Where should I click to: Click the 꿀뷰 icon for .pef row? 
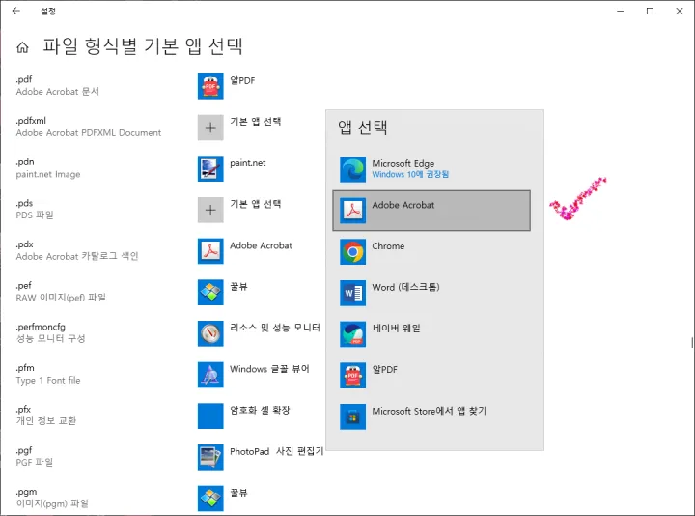click(210, 293)
